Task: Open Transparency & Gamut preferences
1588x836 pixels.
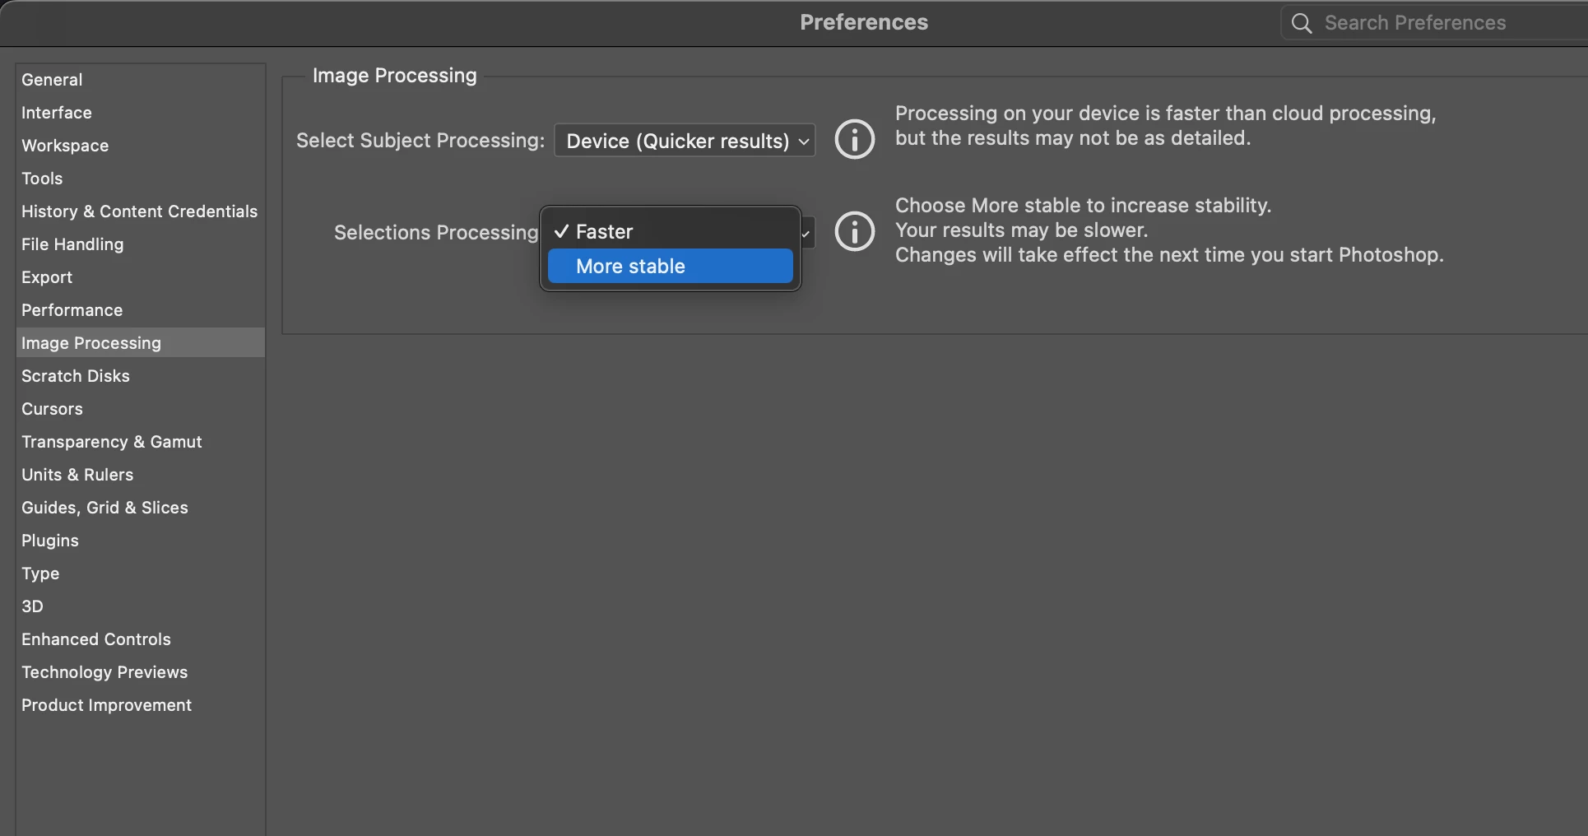Action: click(112, 442)
